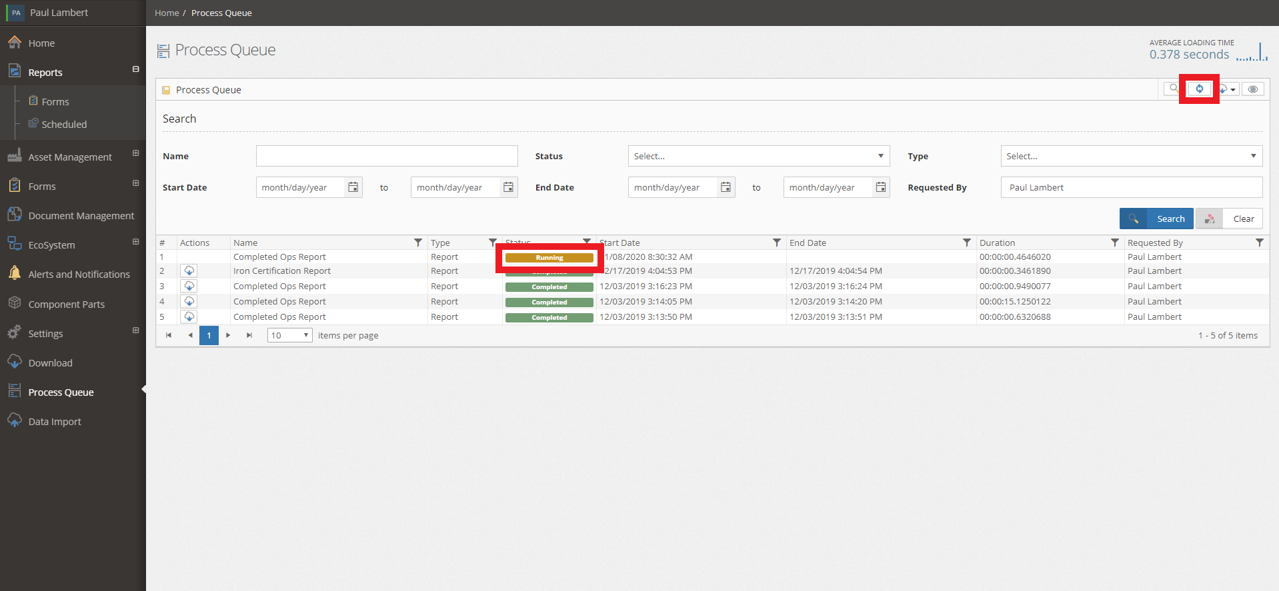1279x591 pixels.
Task: Filter the Name column
Action: [418, 243]
